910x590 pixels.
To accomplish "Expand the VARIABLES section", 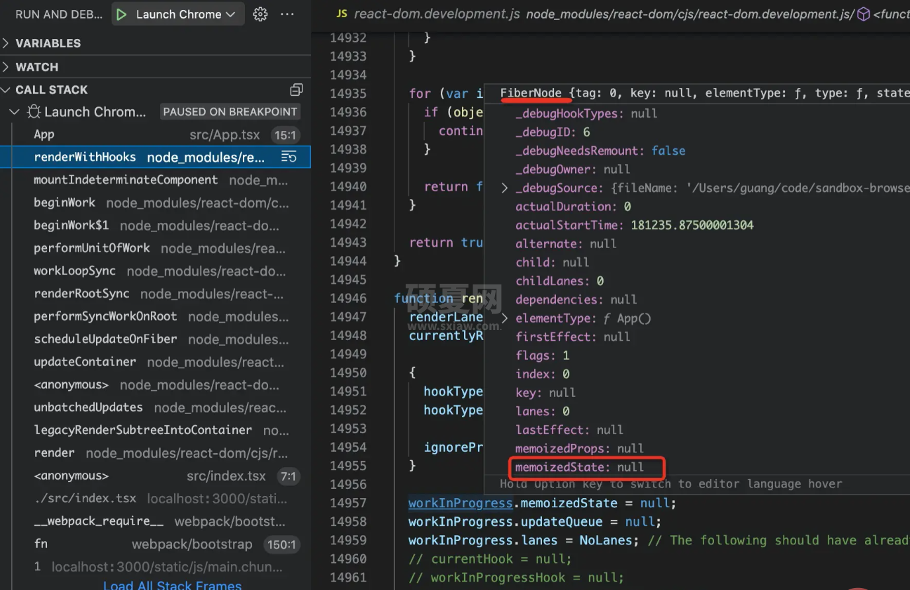I will [x=155, y=43].
